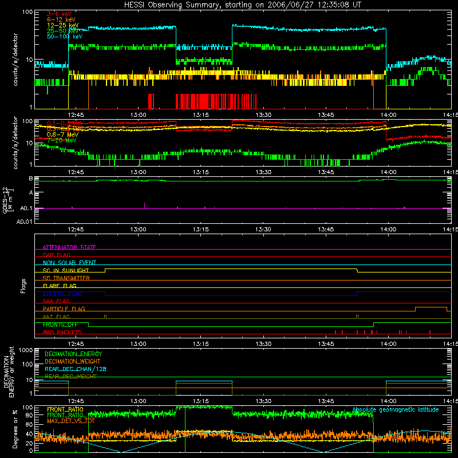458x458 pixels.
Task: Select the 1000 tick on decimation axis
Action: pyautogui.click(x=26, y=350)
